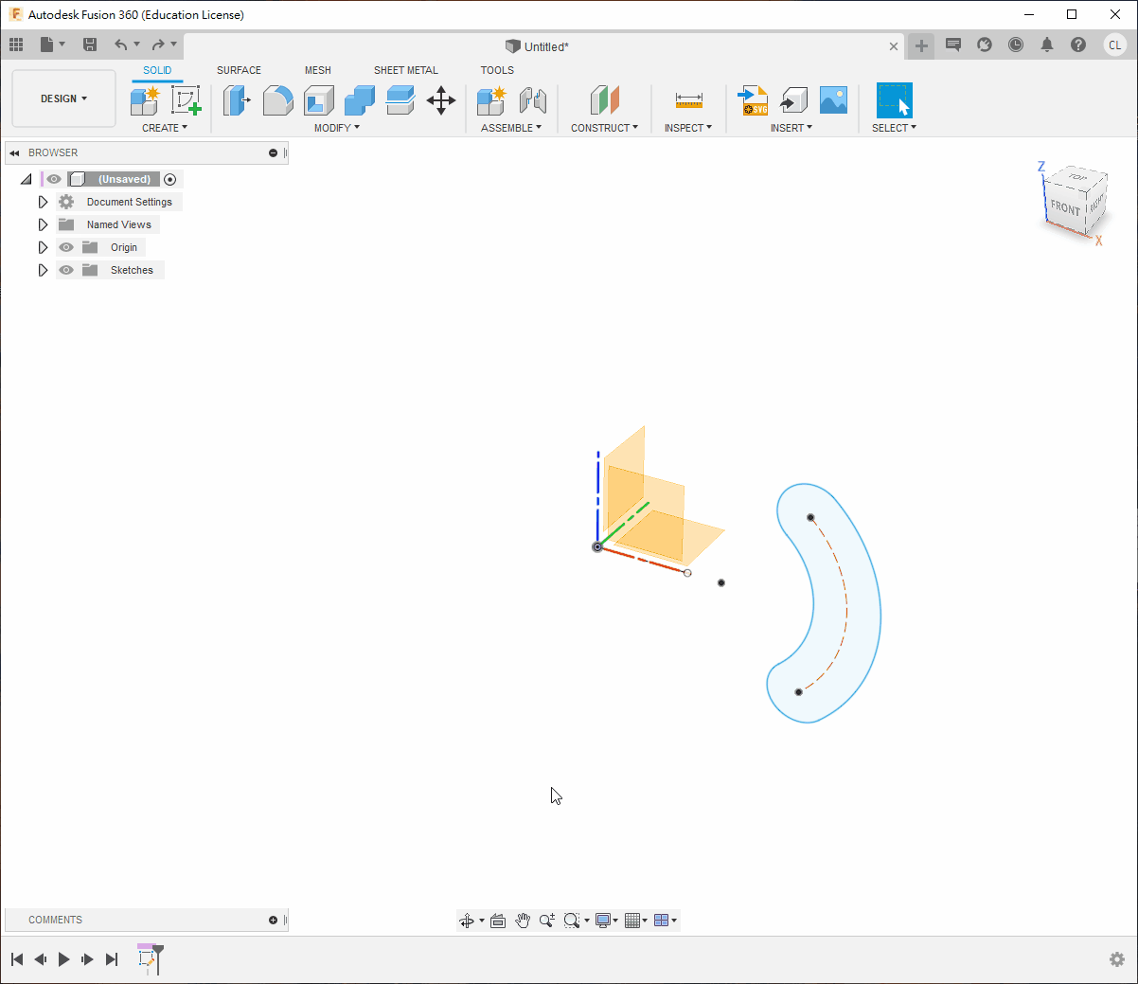Activate the (Unsaved) component radio button
1138x984 pixels.
coord(170,179)
